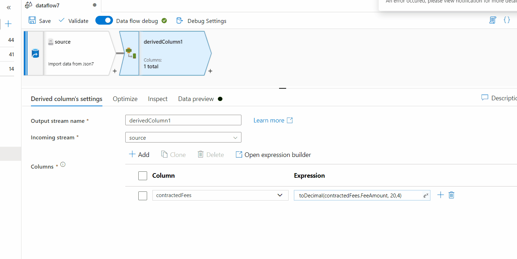Click the Description comment icon
The width and height of the screenshot is (517, 259).
[485, 97]
